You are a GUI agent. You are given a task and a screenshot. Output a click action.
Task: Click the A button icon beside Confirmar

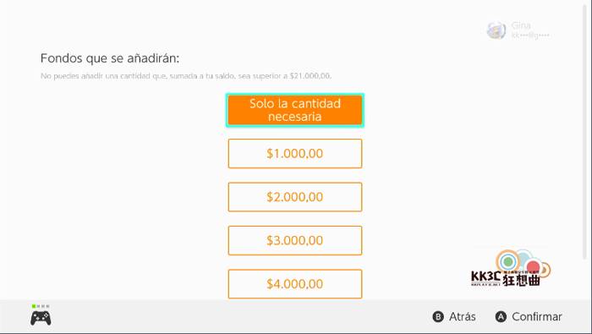501,316
